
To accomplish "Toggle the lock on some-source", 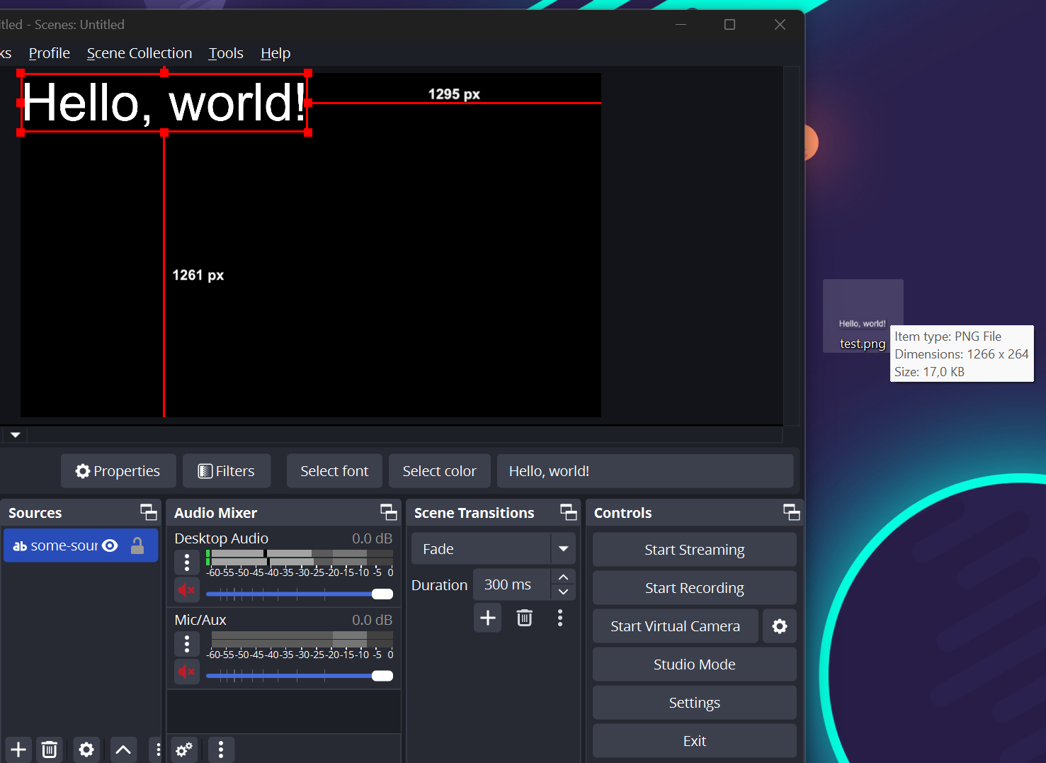I will (137, 546).
